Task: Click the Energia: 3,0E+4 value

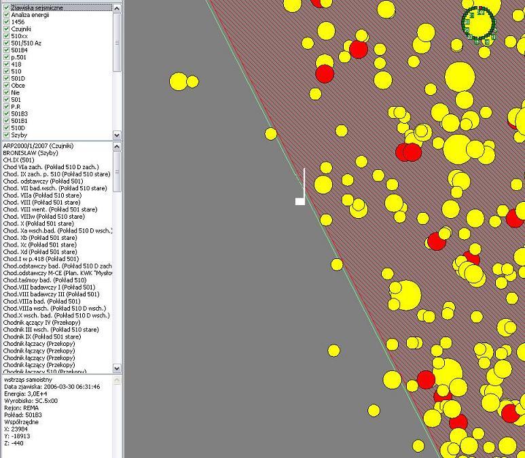Action: coord(25,393)
